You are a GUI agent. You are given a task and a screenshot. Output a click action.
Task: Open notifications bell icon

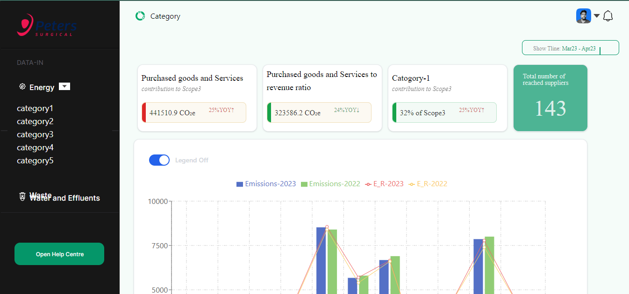[608, 16]
